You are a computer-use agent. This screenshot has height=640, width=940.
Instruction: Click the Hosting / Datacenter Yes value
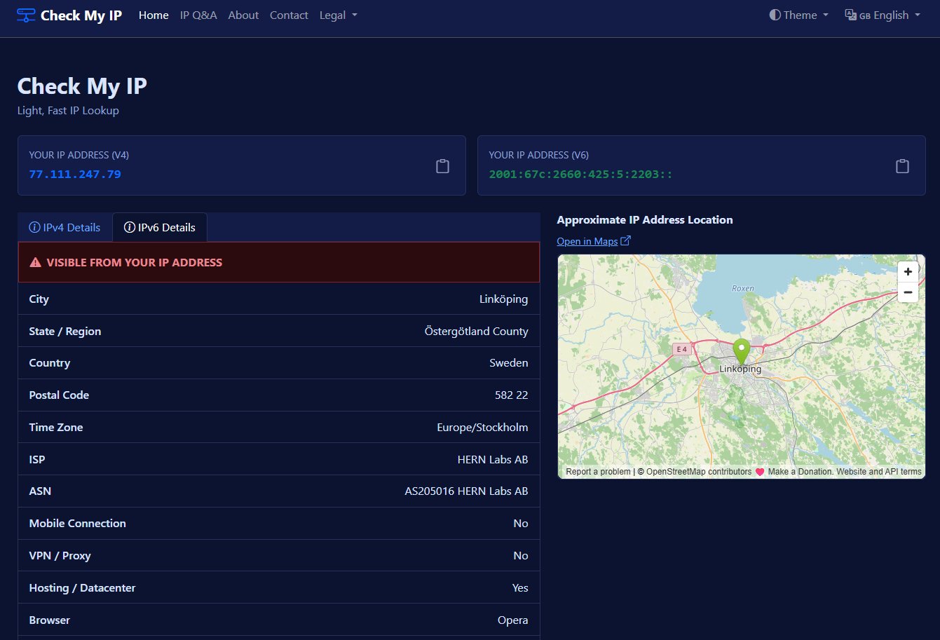[520, 587]
